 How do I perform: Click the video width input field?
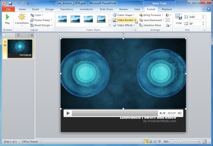tap(195, 23)
